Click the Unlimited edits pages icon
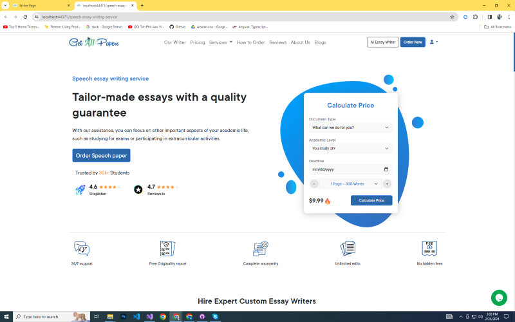 (348, 249)
